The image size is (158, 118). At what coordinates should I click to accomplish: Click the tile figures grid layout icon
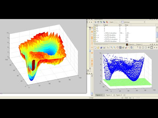[140, 48]
